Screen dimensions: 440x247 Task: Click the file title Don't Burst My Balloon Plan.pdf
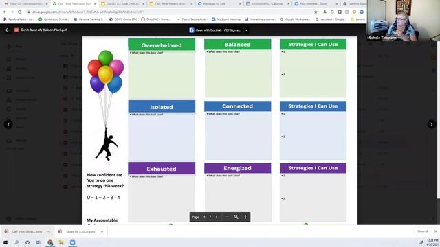[44, 30]
